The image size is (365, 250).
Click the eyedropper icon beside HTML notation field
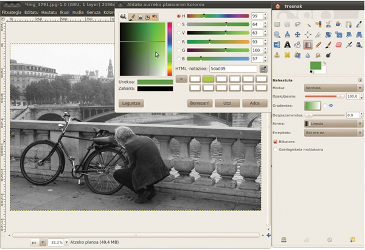point(263,69)
